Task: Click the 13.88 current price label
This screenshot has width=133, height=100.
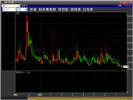Action: point(126,66)
